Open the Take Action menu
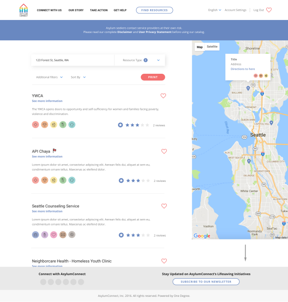This screenshot has width=288, height=302. [99, 10]
